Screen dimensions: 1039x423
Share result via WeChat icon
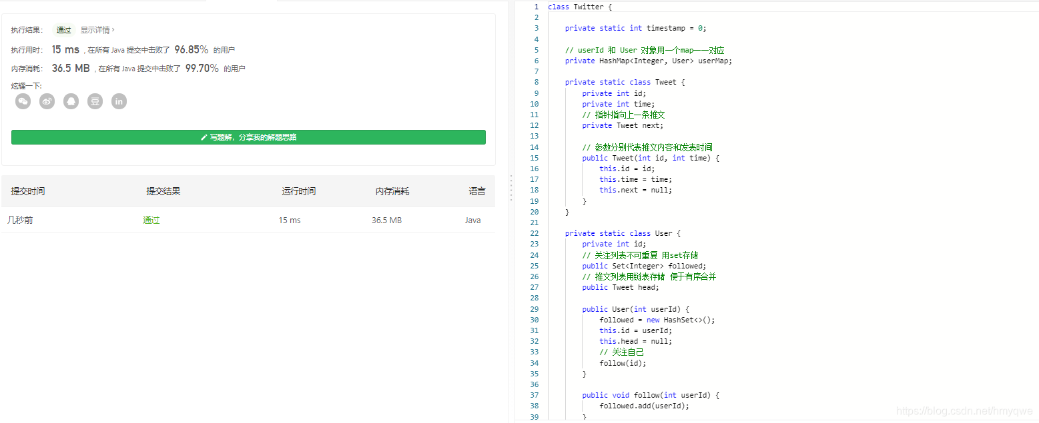coord(23,101)
